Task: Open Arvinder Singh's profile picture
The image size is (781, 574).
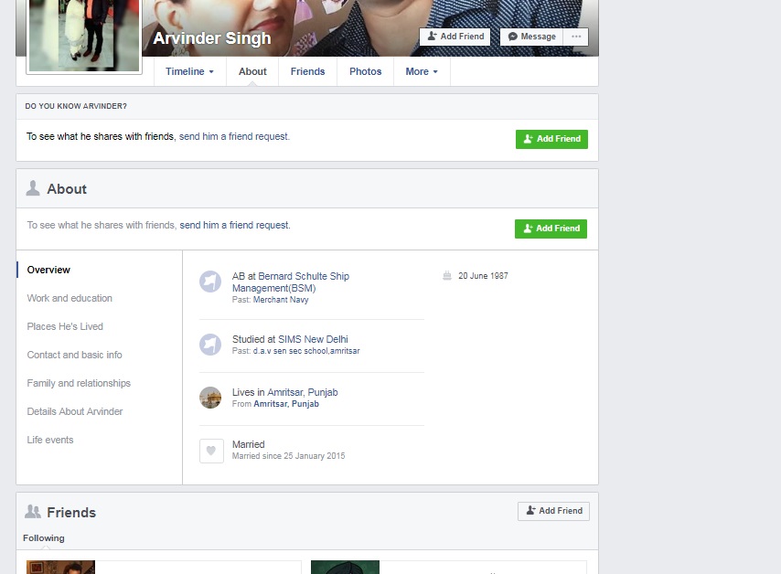Action: [x=85, y=35]
